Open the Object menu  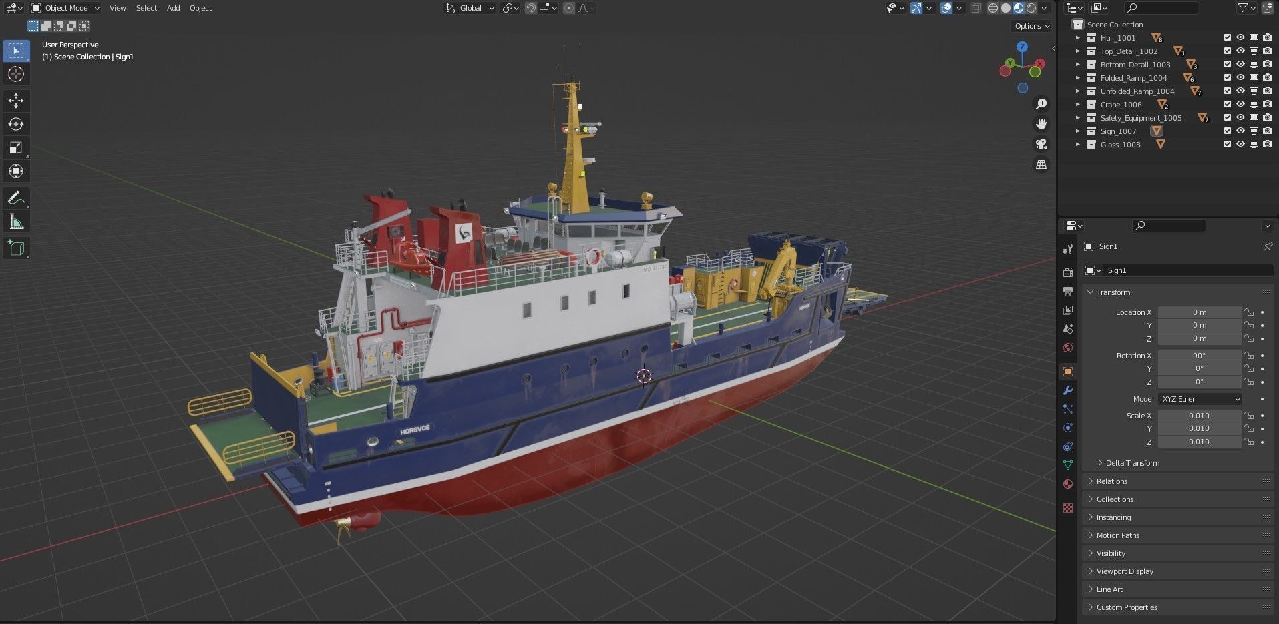[x=200, y=8]
